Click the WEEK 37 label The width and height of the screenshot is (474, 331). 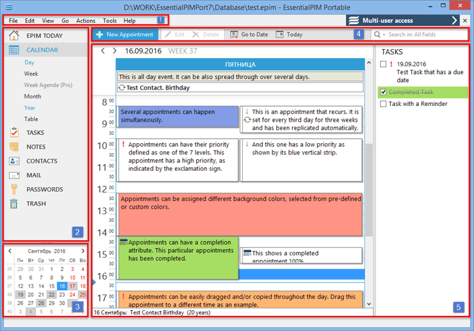click(x=183, y=51)
